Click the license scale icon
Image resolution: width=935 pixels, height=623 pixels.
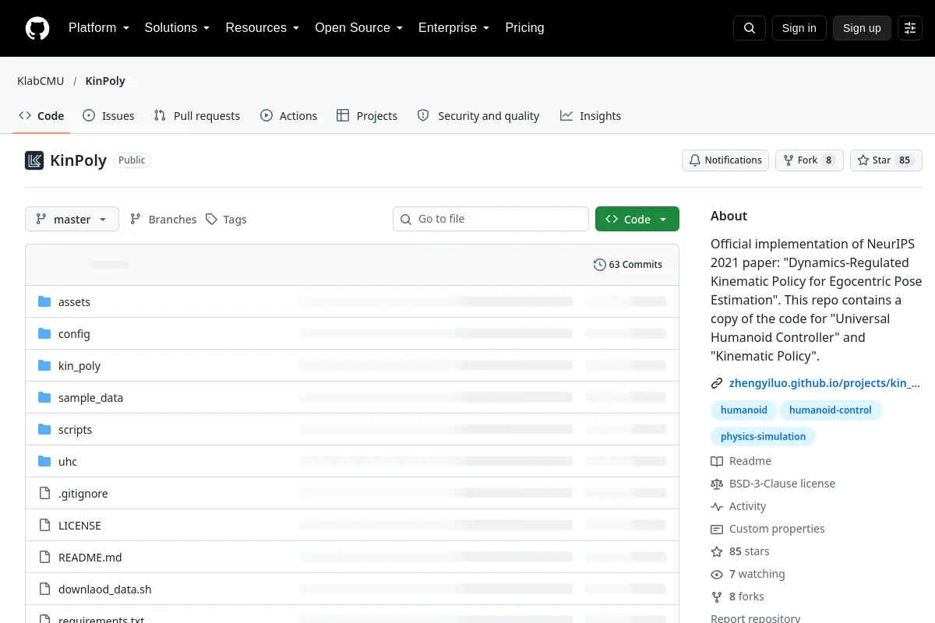point(717,484)
